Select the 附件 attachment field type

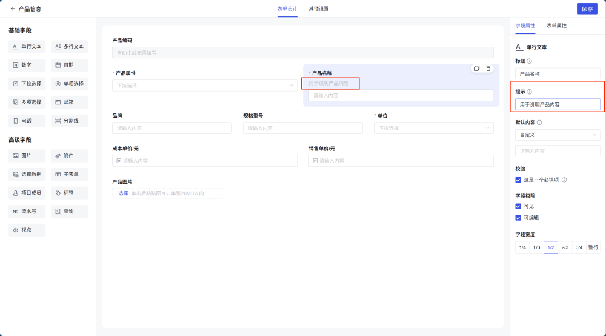click(69, 156)
